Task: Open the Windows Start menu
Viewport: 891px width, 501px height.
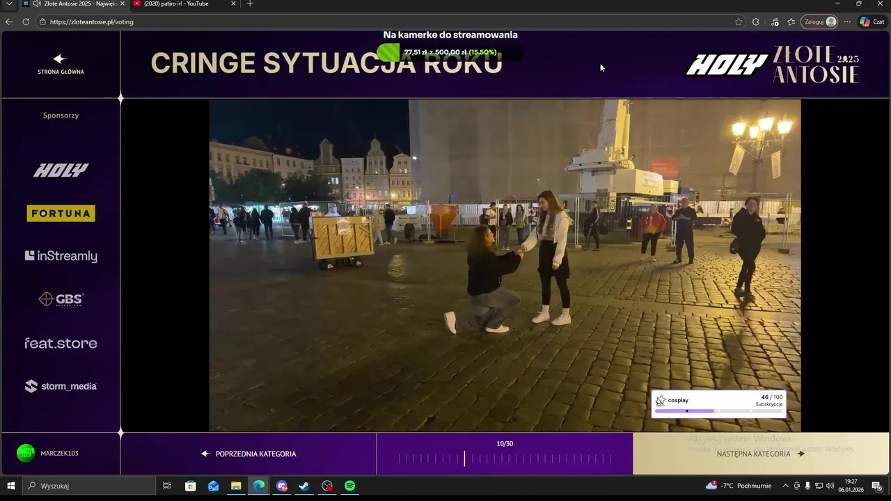Action: pos(10,486)
